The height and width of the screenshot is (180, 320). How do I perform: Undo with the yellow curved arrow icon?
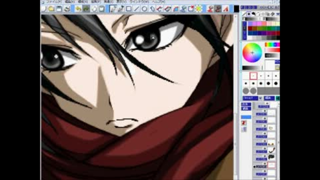78,9
